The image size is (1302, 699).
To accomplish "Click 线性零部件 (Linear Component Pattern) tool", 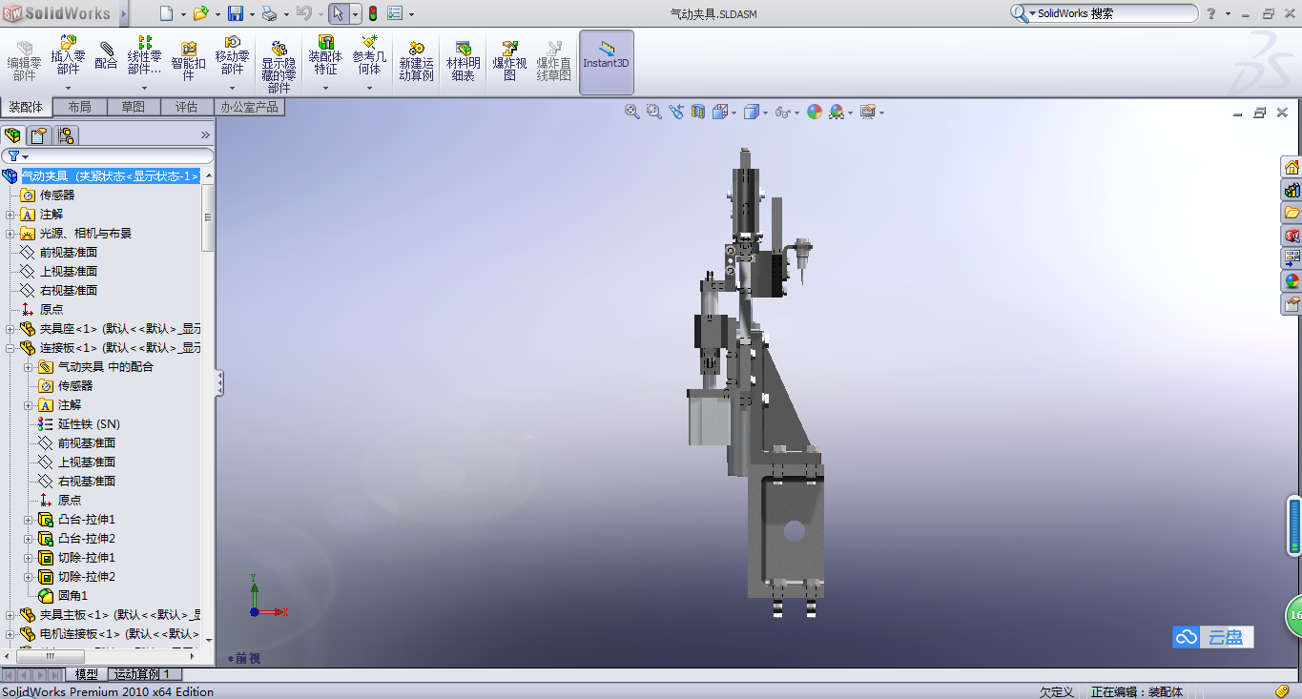I will (145, 56).
